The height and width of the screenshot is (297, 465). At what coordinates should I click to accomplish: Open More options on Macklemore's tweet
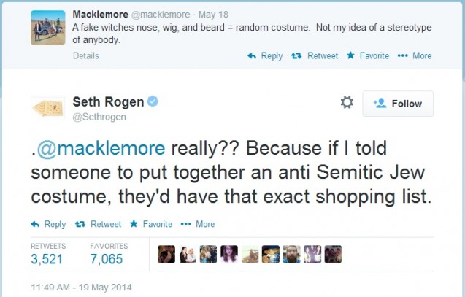click(x=415, y=55)
